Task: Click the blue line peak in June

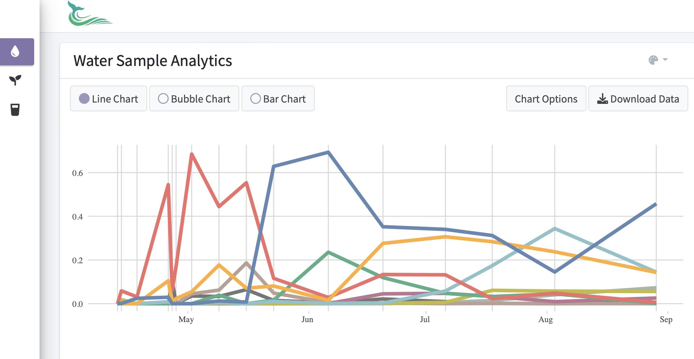Action: click(x=328, y=152)
